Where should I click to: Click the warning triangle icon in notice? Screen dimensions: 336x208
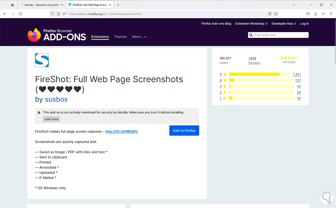coord(39,112)
